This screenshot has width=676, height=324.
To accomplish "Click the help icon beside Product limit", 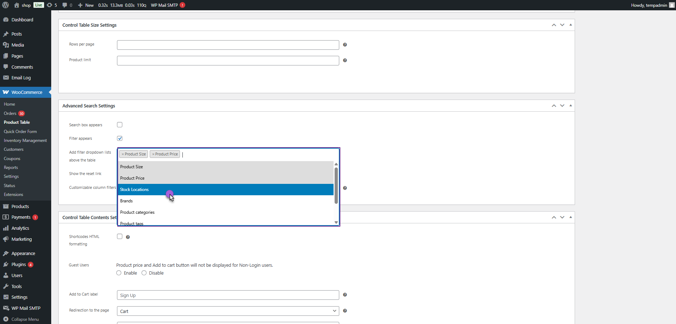I will pos(345,60).
